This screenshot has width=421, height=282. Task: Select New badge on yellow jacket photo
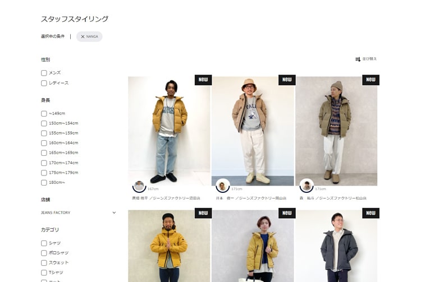pos(203,80)
